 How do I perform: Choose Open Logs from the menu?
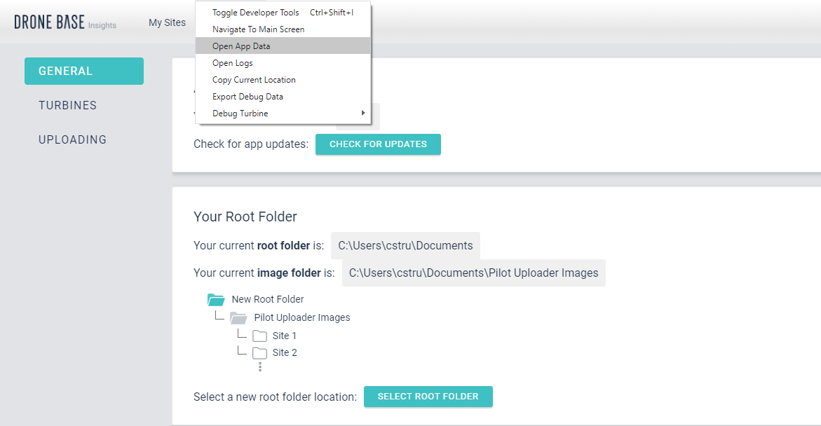click(x=283, y=63)
